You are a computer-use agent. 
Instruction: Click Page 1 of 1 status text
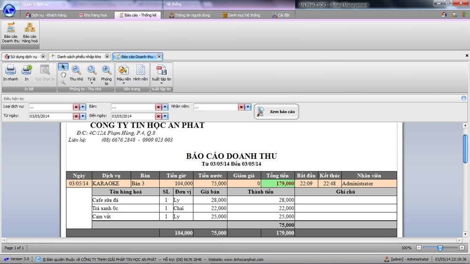coord(14,248)
